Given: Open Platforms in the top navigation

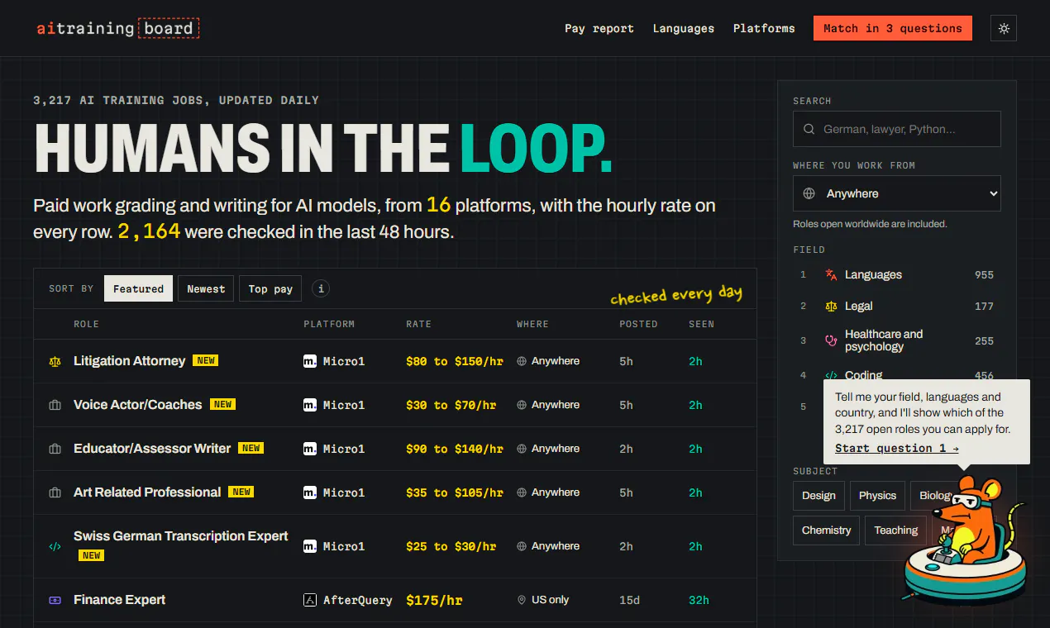Looking at the screenshot, I should click(764, 28).
